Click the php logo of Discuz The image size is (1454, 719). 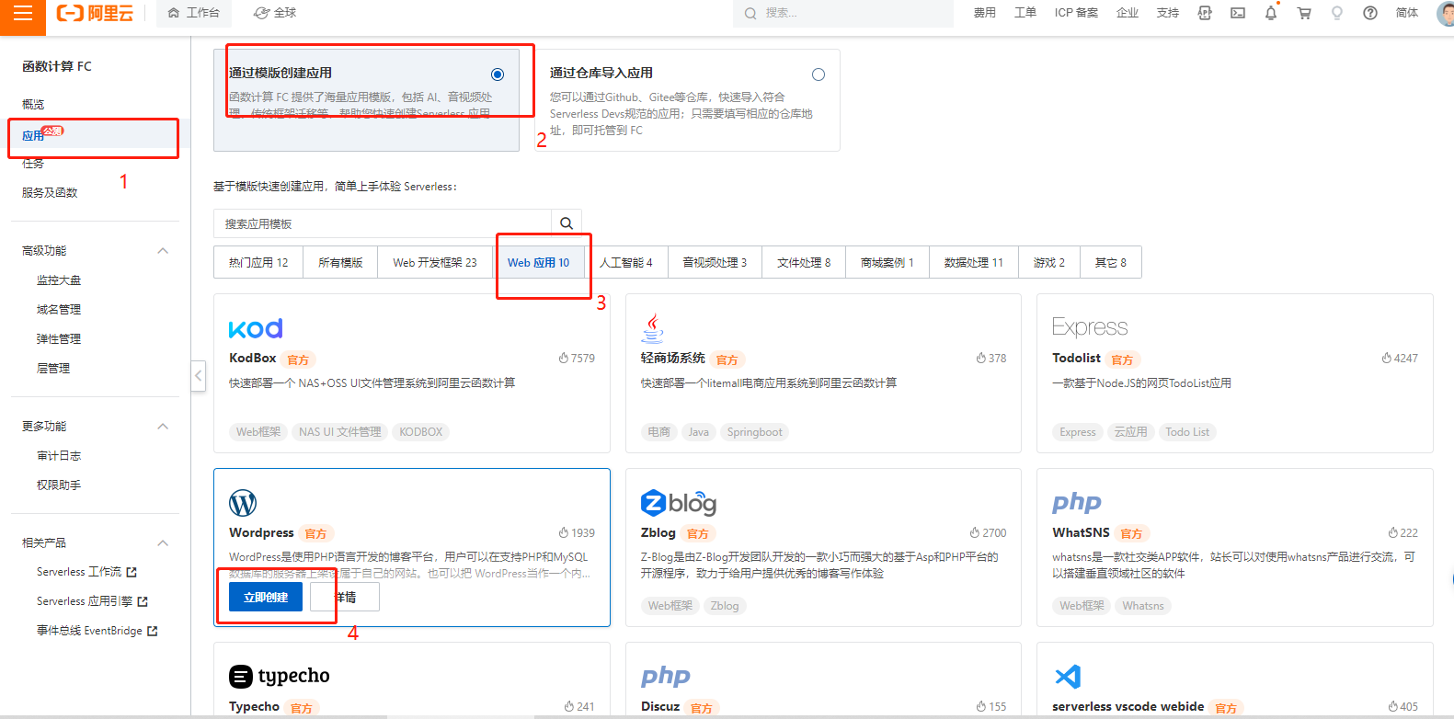coord(666,677)
